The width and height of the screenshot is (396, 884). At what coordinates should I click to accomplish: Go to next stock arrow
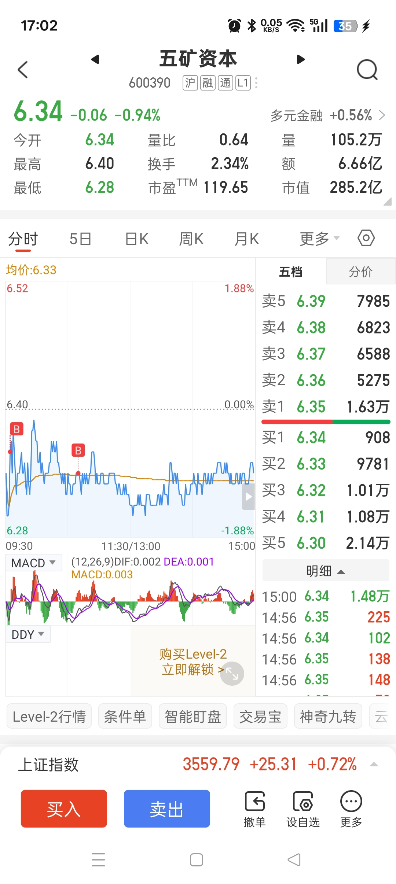click(x=301, y=59)
